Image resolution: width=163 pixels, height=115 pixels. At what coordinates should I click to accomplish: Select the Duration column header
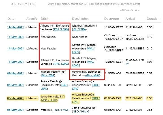point(153,19)
